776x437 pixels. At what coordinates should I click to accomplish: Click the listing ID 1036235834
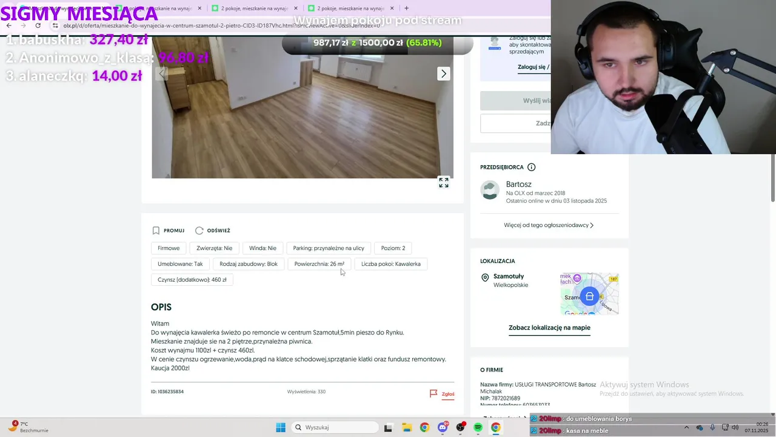(x=167, y=392)
